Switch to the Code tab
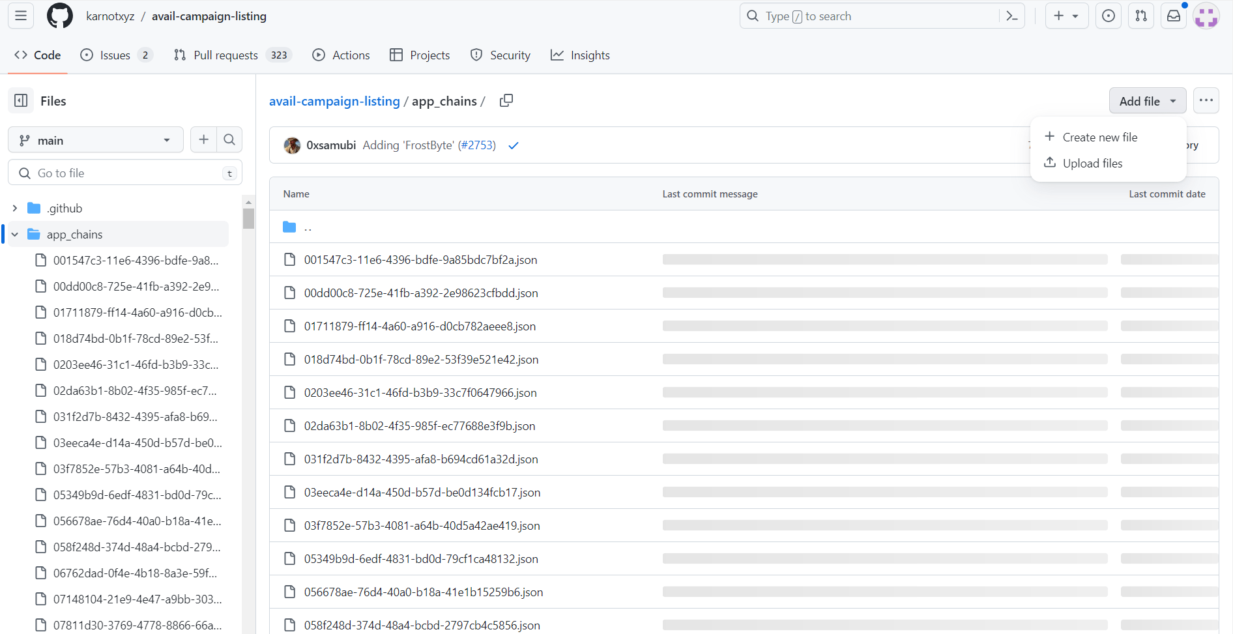Viewport: 1233px width, 634px height. coord(38,55)
